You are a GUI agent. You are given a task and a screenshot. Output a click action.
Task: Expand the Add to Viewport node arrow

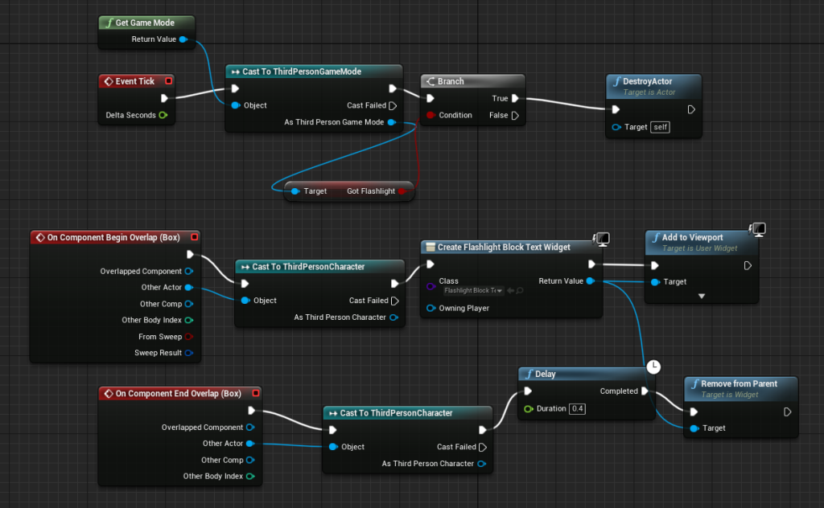point(701,297)
